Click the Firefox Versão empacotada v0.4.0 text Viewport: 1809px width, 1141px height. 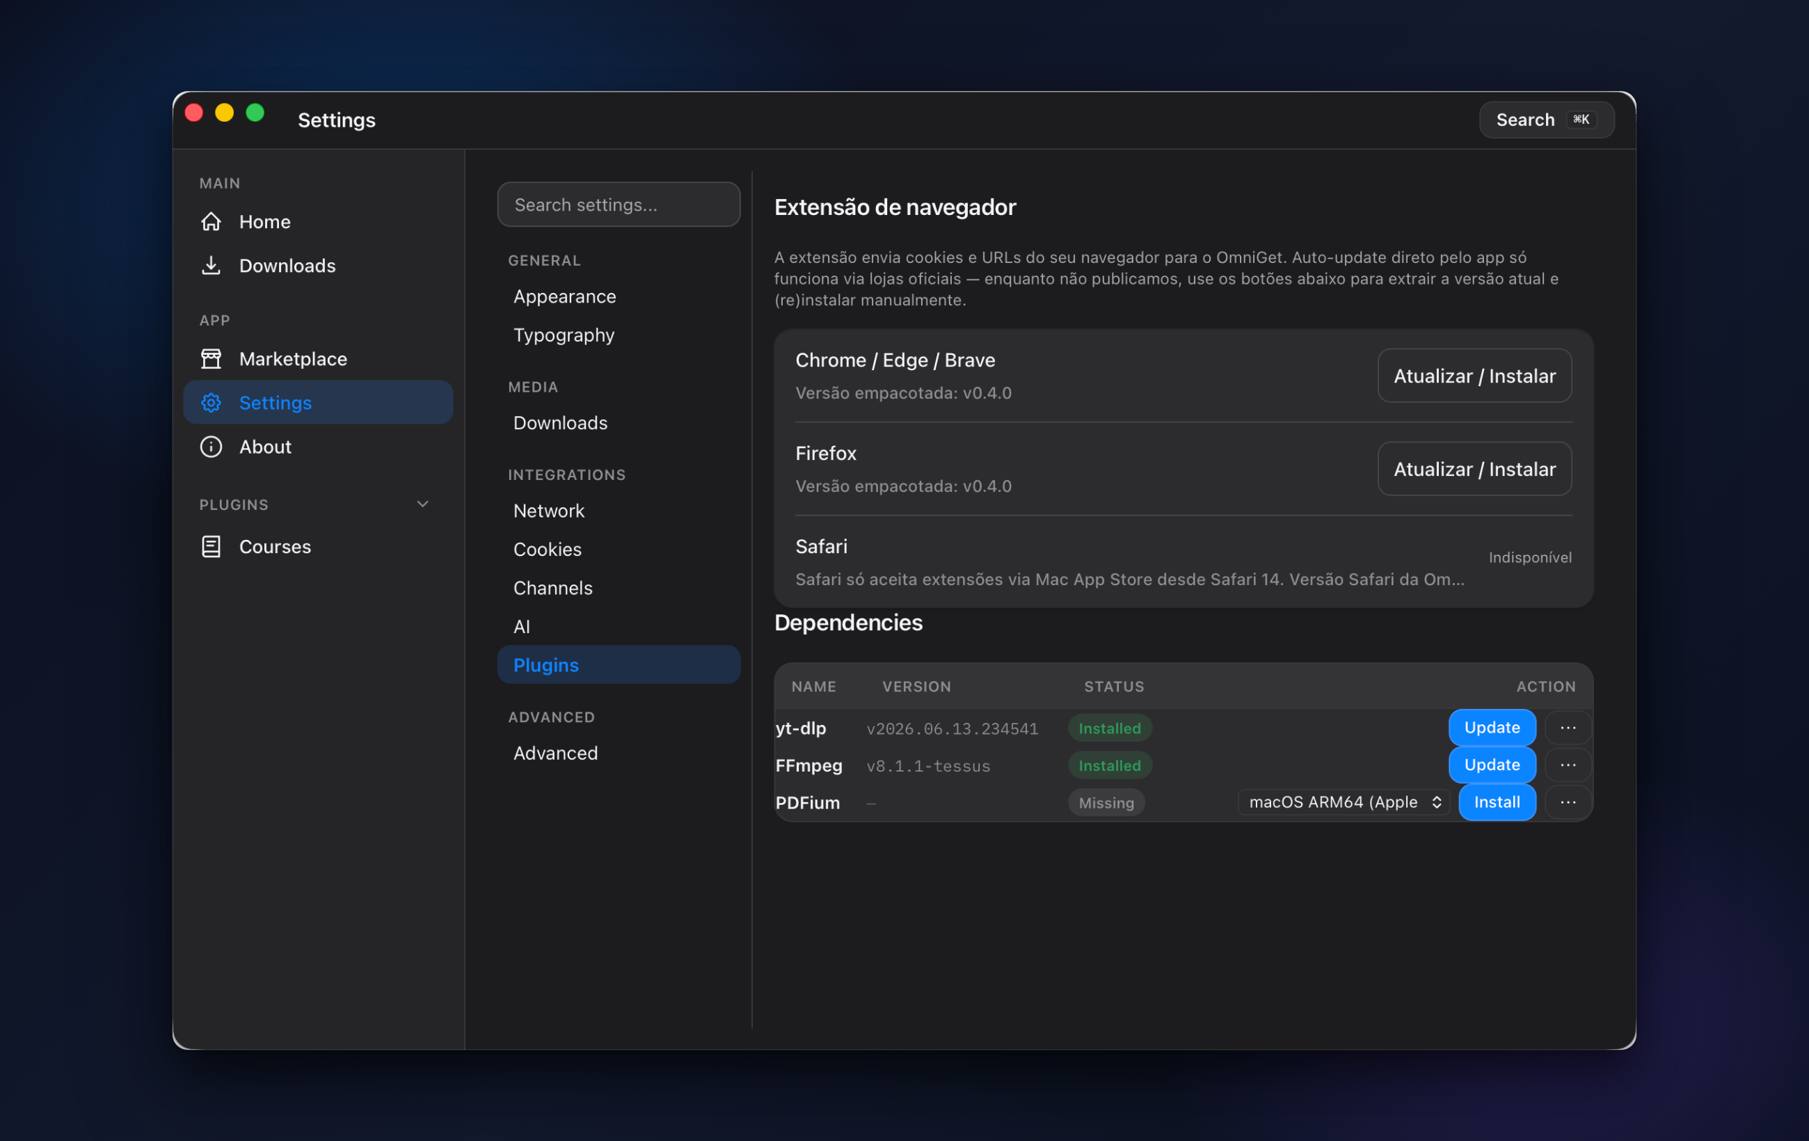point(903,486)
